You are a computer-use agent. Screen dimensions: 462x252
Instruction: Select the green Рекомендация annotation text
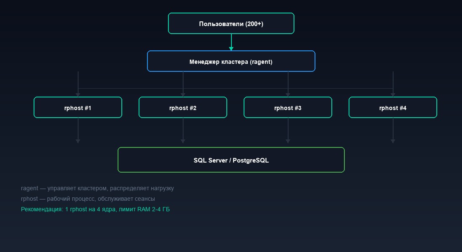(x=95, y=209)
